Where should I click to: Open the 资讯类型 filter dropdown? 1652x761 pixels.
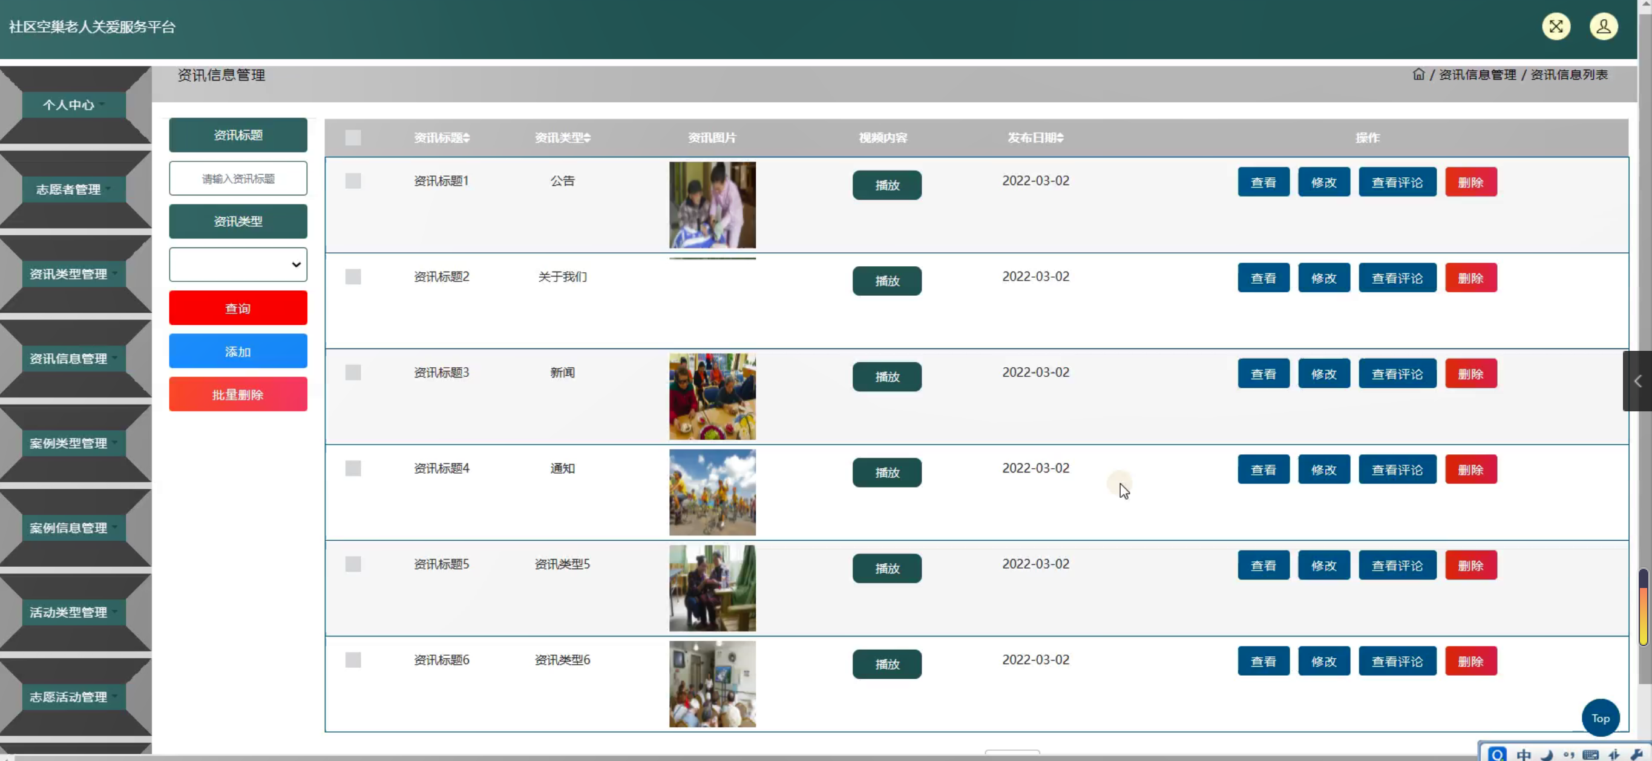238,264
